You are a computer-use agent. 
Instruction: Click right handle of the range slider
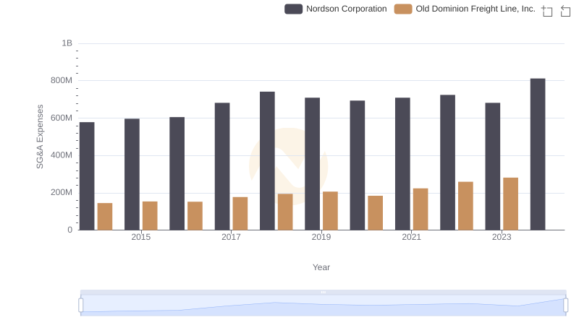pyautogui.click(x=565, y=306)
